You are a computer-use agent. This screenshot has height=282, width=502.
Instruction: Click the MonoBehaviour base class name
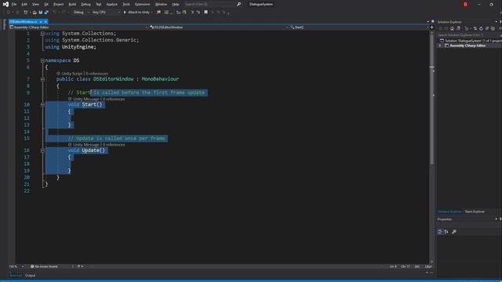(160, 79)
